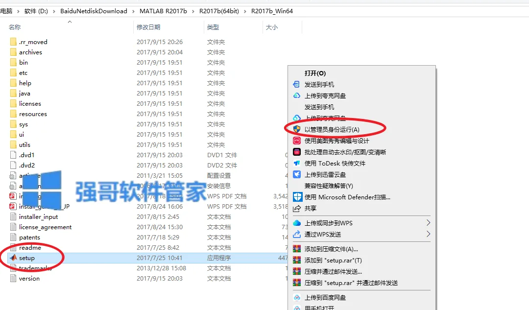Go to MATLAB R2017b in the breadcrumb
This screenshot has height=310, width=529.
coord(163,11)
